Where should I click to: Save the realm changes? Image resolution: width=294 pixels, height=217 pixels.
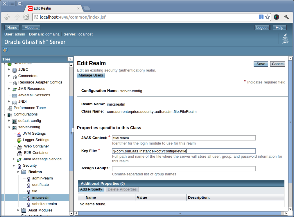[x=261, y=64]
